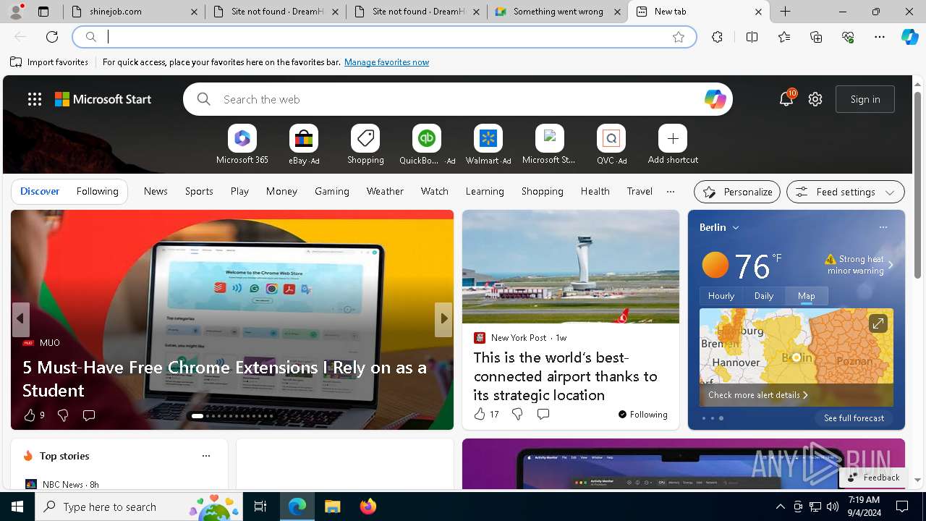The image size is (926, 521).
Task: Open File Explorer from taskbar
Action: click(x=332, y=507)
